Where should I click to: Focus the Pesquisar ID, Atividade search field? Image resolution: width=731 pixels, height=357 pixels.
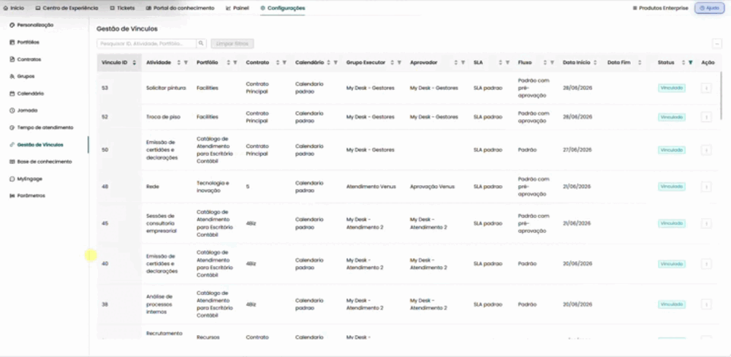146,43
